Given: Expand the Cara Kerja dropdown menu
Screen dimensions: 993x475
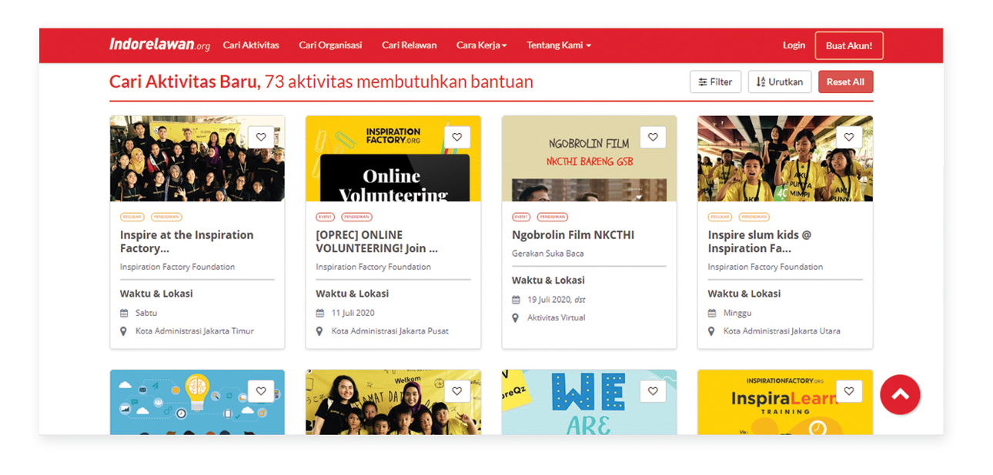Looking at the screenshot, I should (x=481, y=45).
